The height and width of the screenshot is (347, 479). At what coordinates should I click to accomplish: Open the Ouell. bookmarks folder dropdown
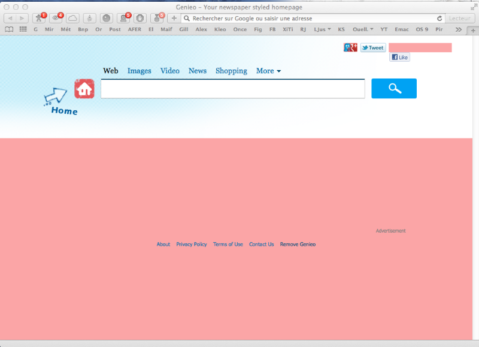363,29
